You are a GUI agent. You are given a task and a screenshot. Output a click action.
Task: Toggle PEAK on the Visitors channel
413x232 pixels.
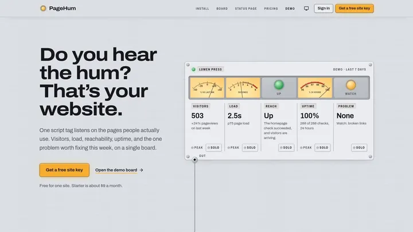point(197,148)
